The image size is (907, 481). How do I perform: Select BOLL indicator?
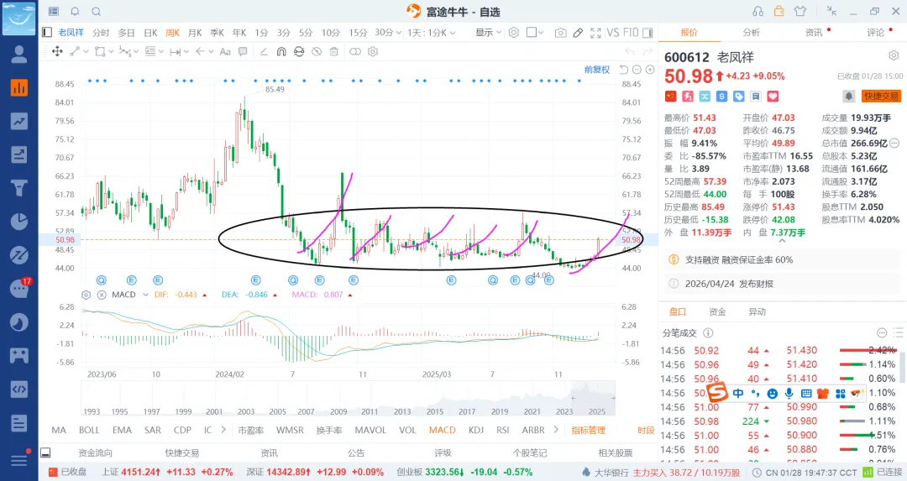89,430
